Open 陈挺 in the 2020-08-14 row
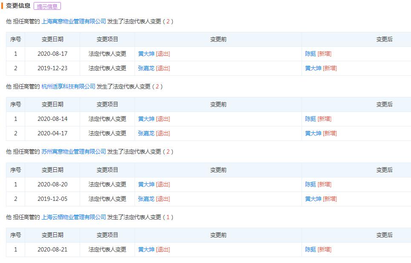Viewport: 411px width, 263px height. point(310,119)
